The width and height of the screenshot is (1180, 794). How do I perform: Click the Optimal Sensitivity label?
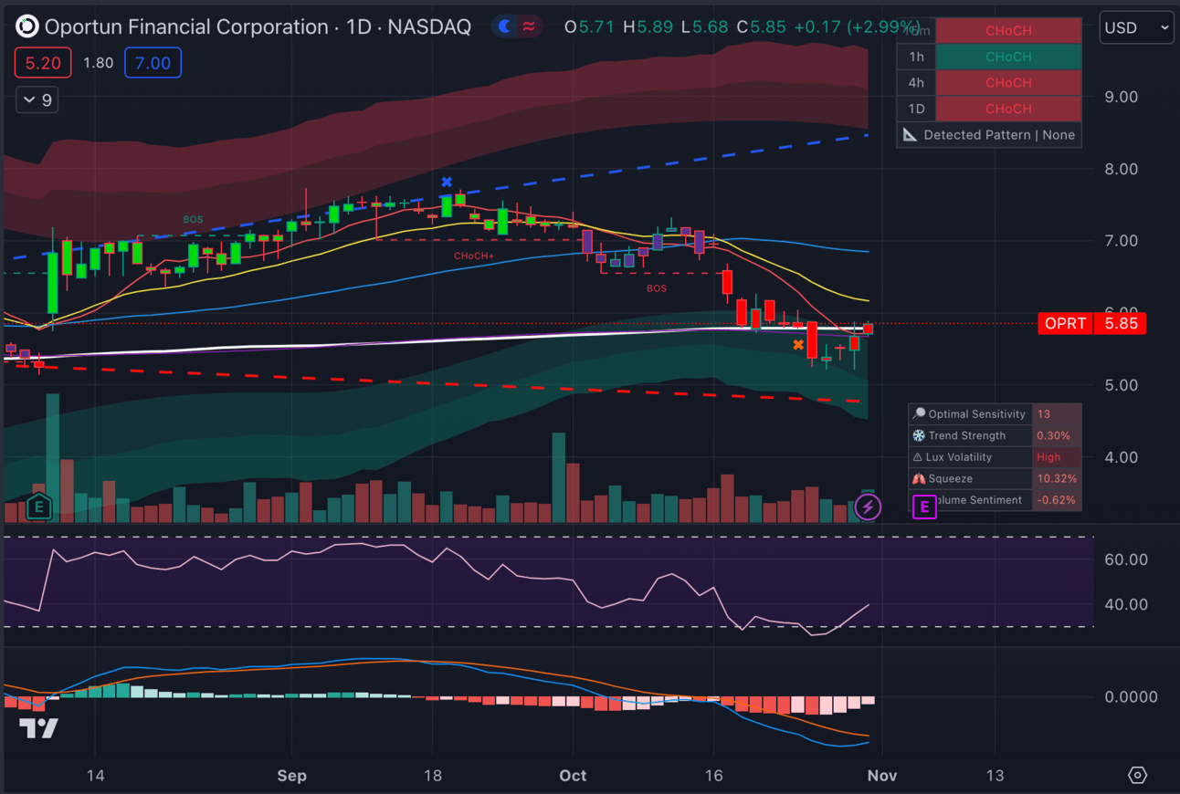tap(976, 414)
